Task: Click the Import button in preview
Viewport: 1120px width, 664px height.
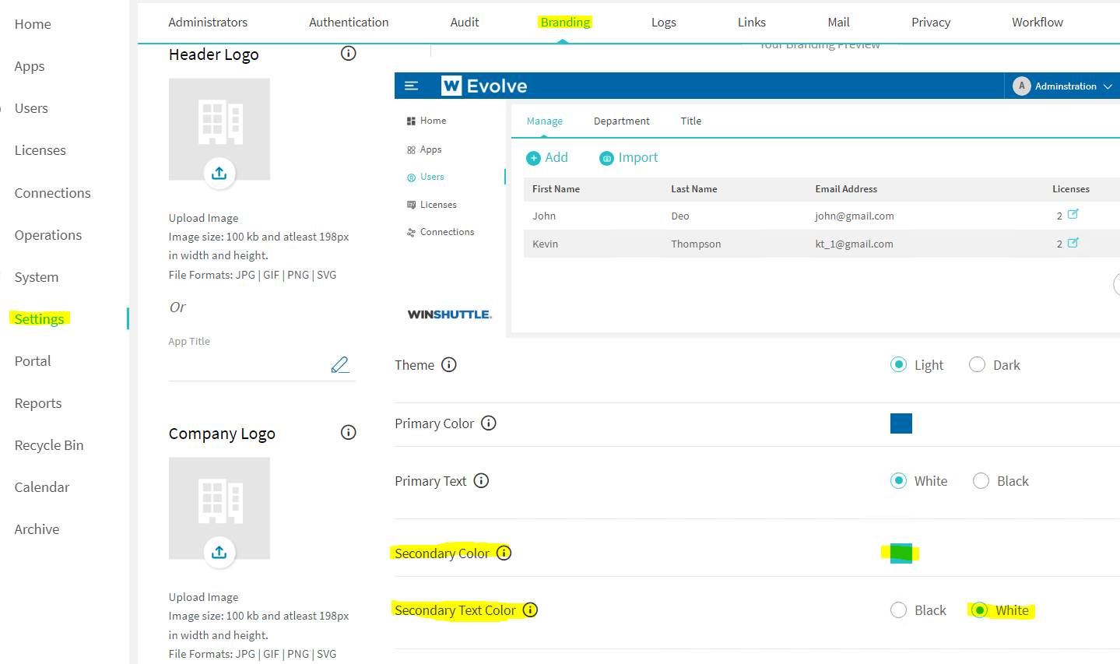Action: (629, 158)
